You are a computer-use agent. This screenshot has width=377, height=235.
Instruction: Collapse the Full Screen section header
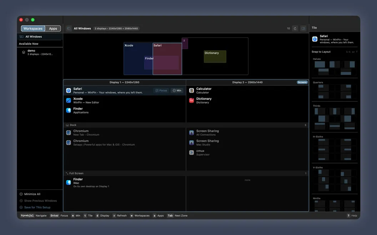pyautogui.click(x=186, y=173)
